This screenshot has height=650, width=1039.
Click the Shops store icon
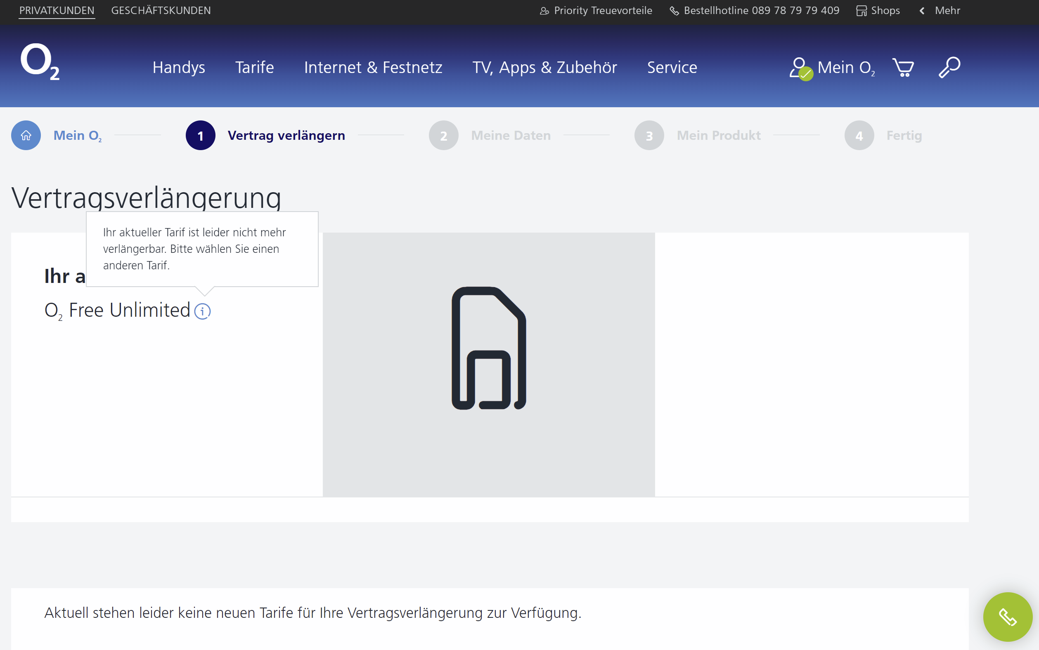click(x=861, y=11)
